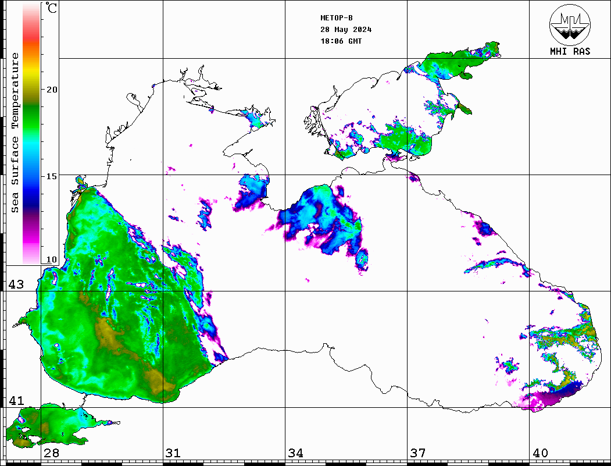Click the date '28 May 2024'
Viewport: 611px width, 466px height.
click(346, 30)
